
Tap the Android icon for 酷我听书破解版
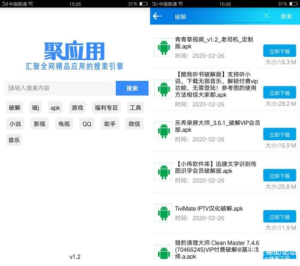point(164,89)
